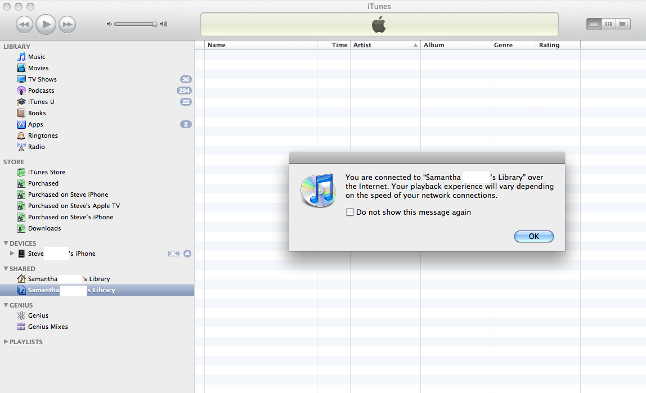The height and width of the screenshot is (393, 646).
Task: Click the iTunes U badge 22
Action: (186, 102)
